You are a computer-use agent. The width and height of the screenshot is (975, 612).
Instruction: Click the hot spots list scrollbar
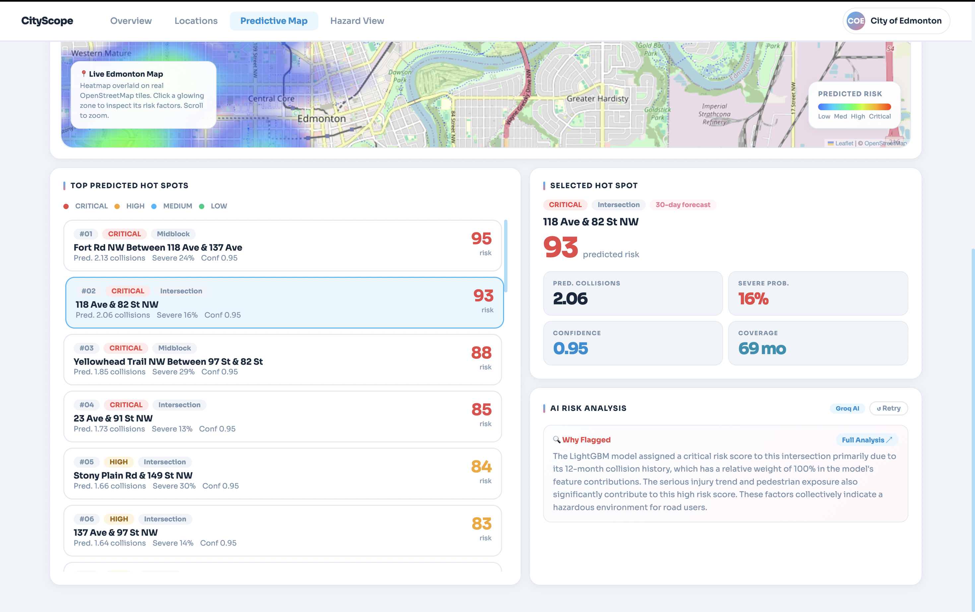(505, 256)
